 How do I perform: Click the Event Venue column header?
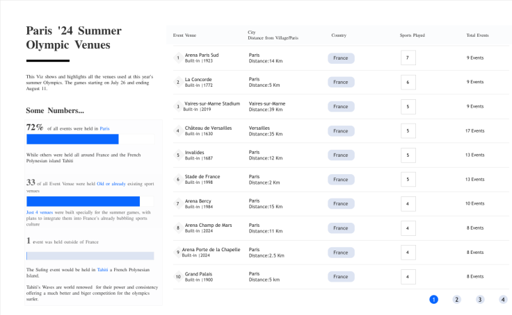click(x=184, y=35)
